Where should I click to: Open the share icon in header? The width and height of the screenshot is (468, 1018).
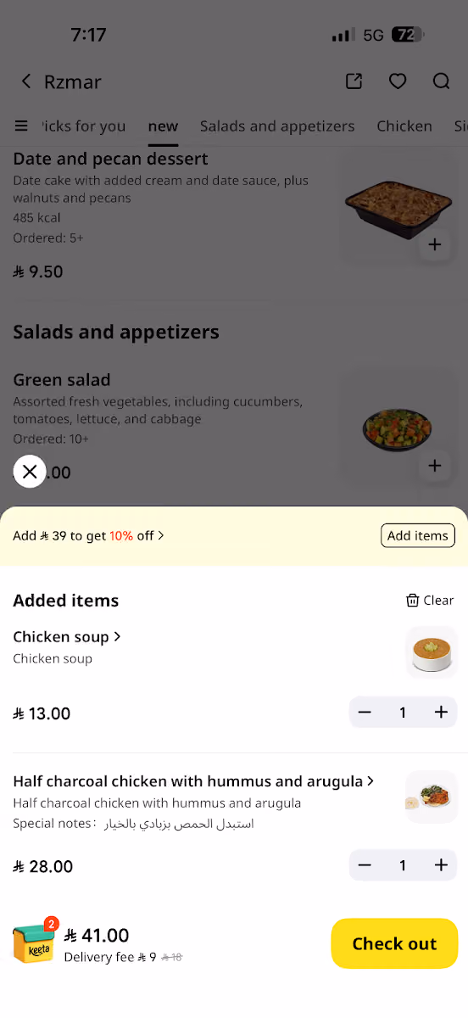coord(354,81)
